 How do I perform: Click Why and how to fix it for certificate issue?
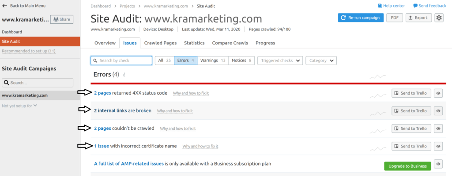tap(200, 146)
